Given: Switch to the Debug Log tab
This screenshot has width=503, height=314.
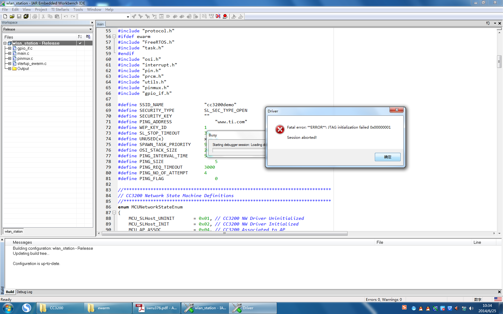Looking at the screenshot, I should point(25,292).
